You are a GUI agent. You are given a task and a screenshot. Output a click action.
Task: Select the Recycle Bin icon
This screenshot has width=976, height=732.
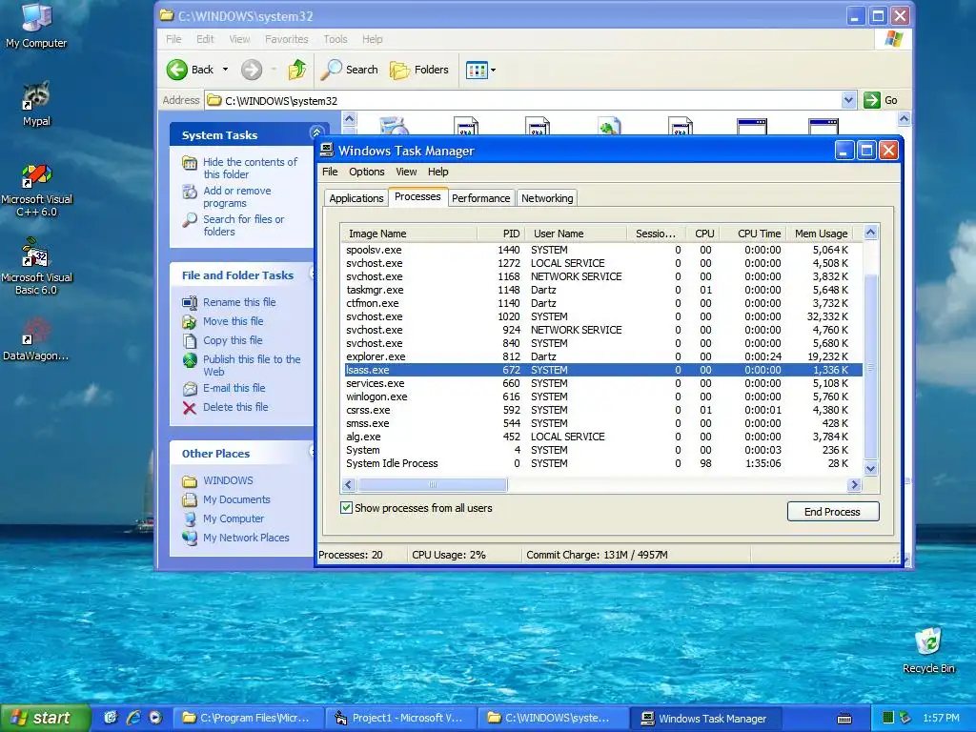click(928, 650)
